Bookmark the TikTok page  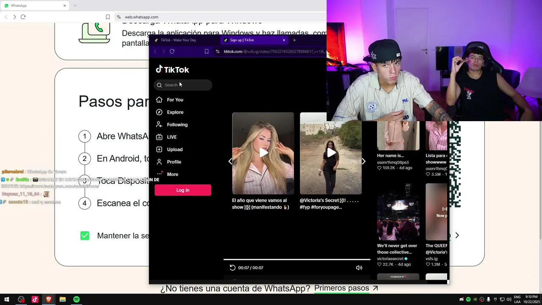pyautogui.click(x=207, y=51)
